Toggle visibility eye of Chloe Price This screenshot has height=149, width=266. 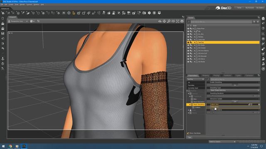coord(188,29)
